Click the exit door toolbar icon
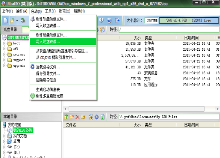The image size is (220, 158). (x=117, y=20)
